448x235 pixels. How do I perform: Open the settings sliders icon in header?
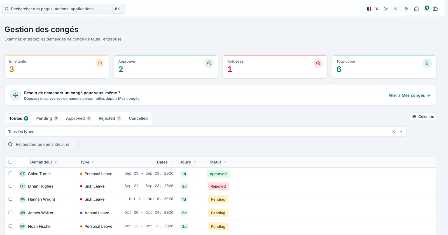396,9
